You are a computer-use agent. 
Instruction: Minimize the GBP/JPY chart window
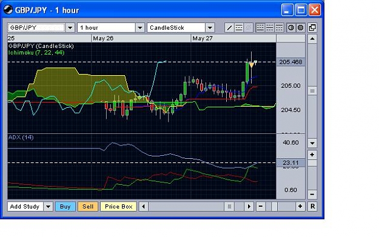[x=287, y=10]
